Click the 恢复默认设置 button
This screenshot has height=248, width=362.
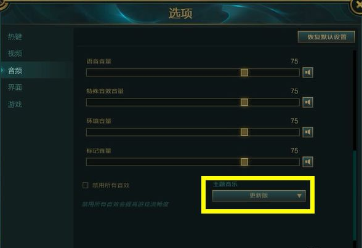(x=326, y=37)
